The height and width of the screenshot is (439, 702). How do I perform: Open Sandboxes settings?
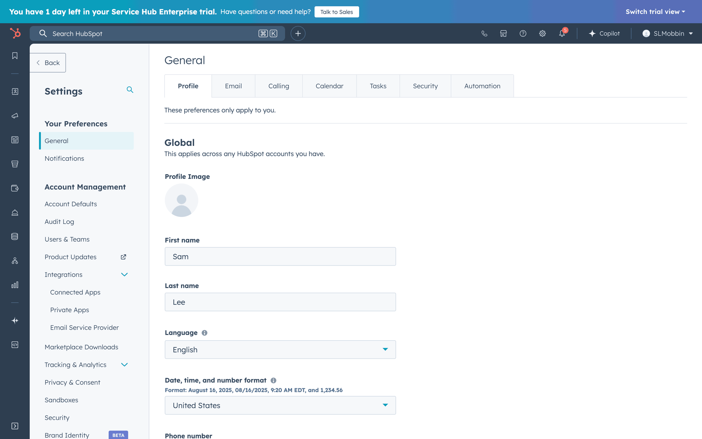coord(61,400)
